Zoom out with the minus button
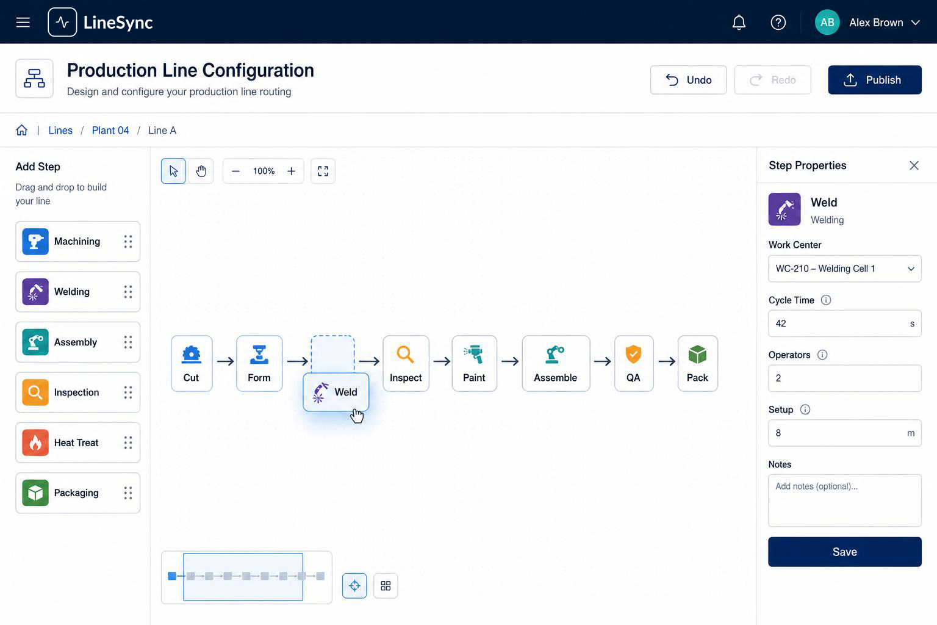 click(235, 171)
